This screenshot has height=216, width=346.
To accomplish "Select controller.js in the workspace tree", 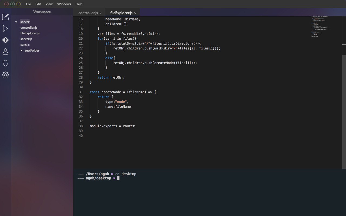I will click(29, 28).
